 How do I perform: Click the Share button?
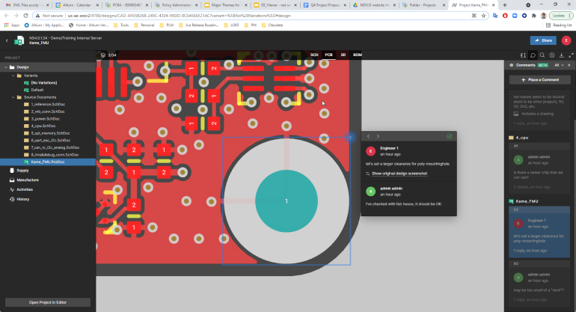543,40
